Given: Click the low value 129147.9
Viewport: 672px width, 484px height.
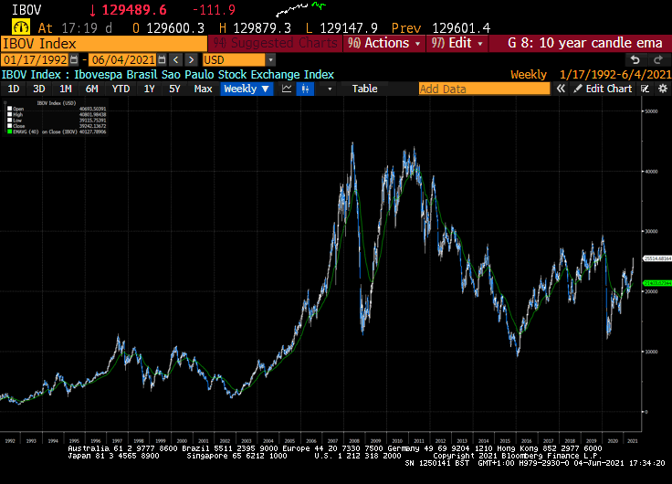Looking at the screenshot, I should pos(349,28).
